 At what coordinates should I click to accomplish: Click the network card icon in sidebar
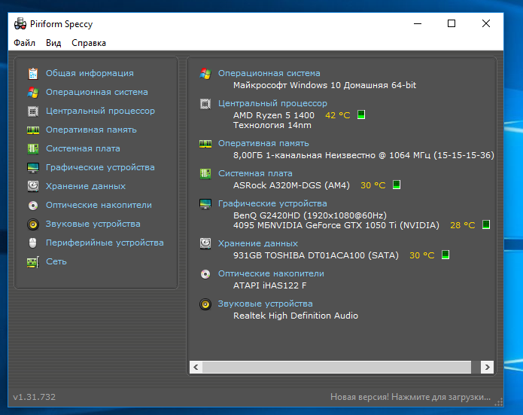pos(33,262)
